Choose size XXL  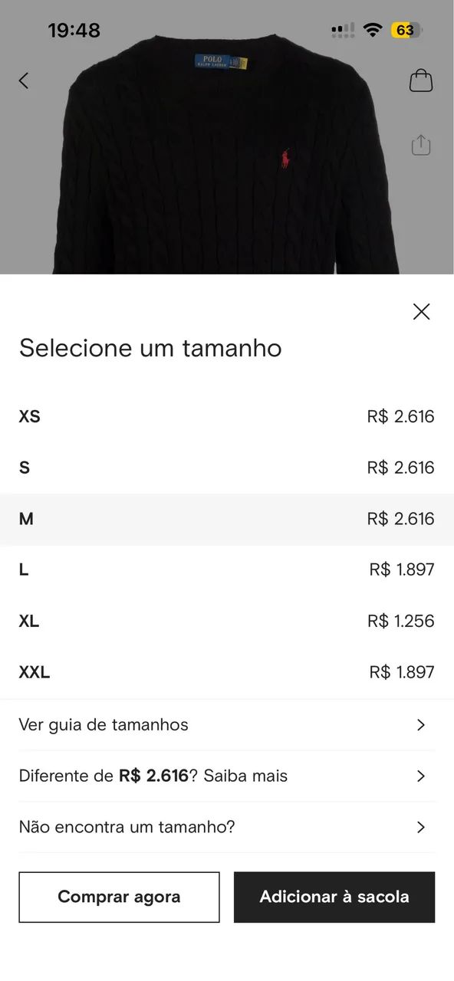[x=227, y=672]
